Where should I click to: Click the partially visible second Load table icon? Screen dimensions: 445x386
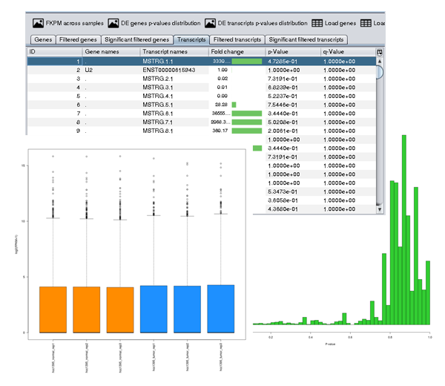(x=366, y=24)
